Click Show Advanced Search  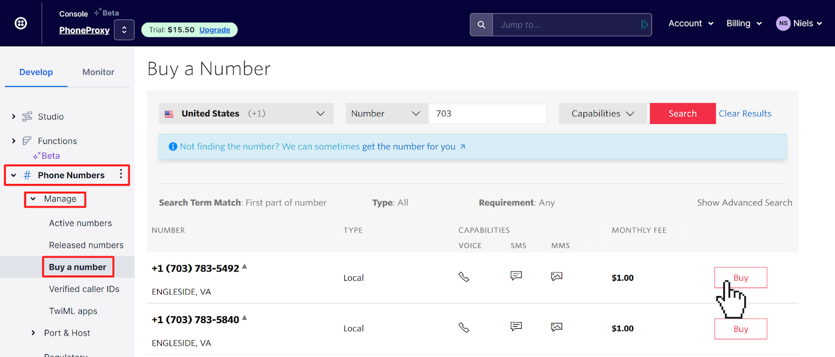pyautogui.click(x=744, y=203)
